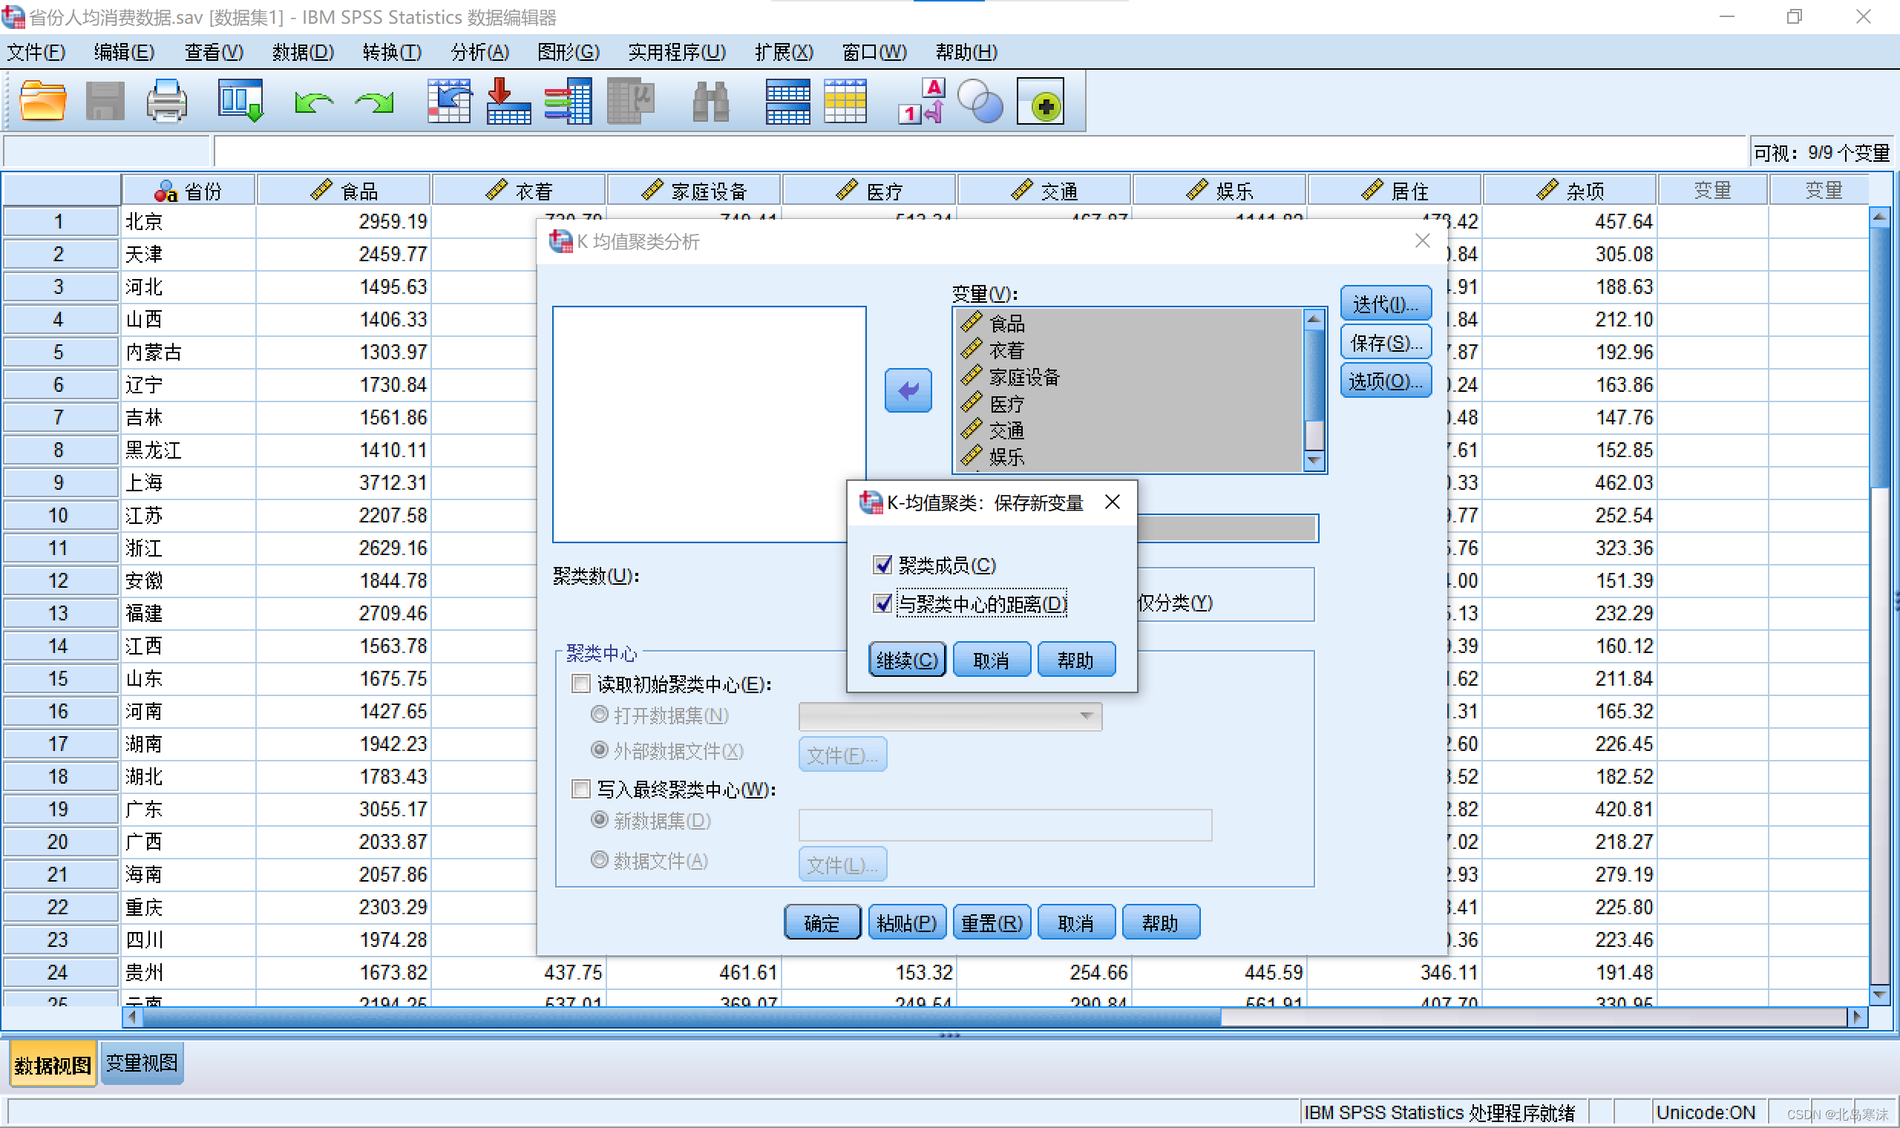Click the Undo arrow icon

(x=314, y=102)
